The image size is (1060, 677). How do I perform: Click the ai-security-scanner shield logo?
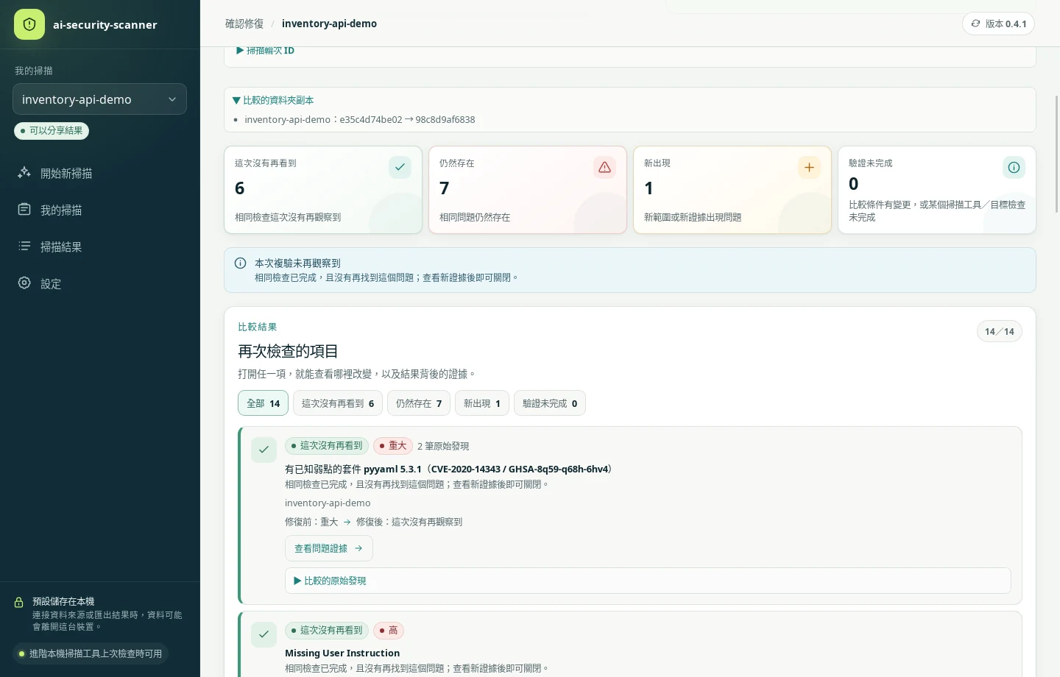pyautogui.click(x=29, y=24)
